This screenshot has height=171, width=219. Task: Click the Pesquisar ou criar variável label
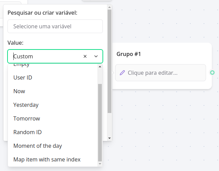click(42, 13)
